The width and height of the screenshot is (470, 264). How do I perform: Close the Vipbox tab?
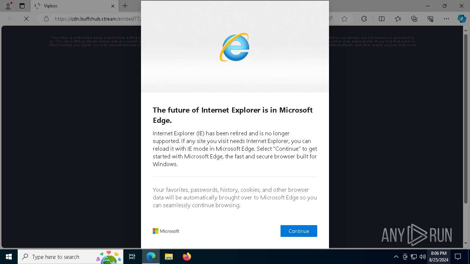point(113,6)
